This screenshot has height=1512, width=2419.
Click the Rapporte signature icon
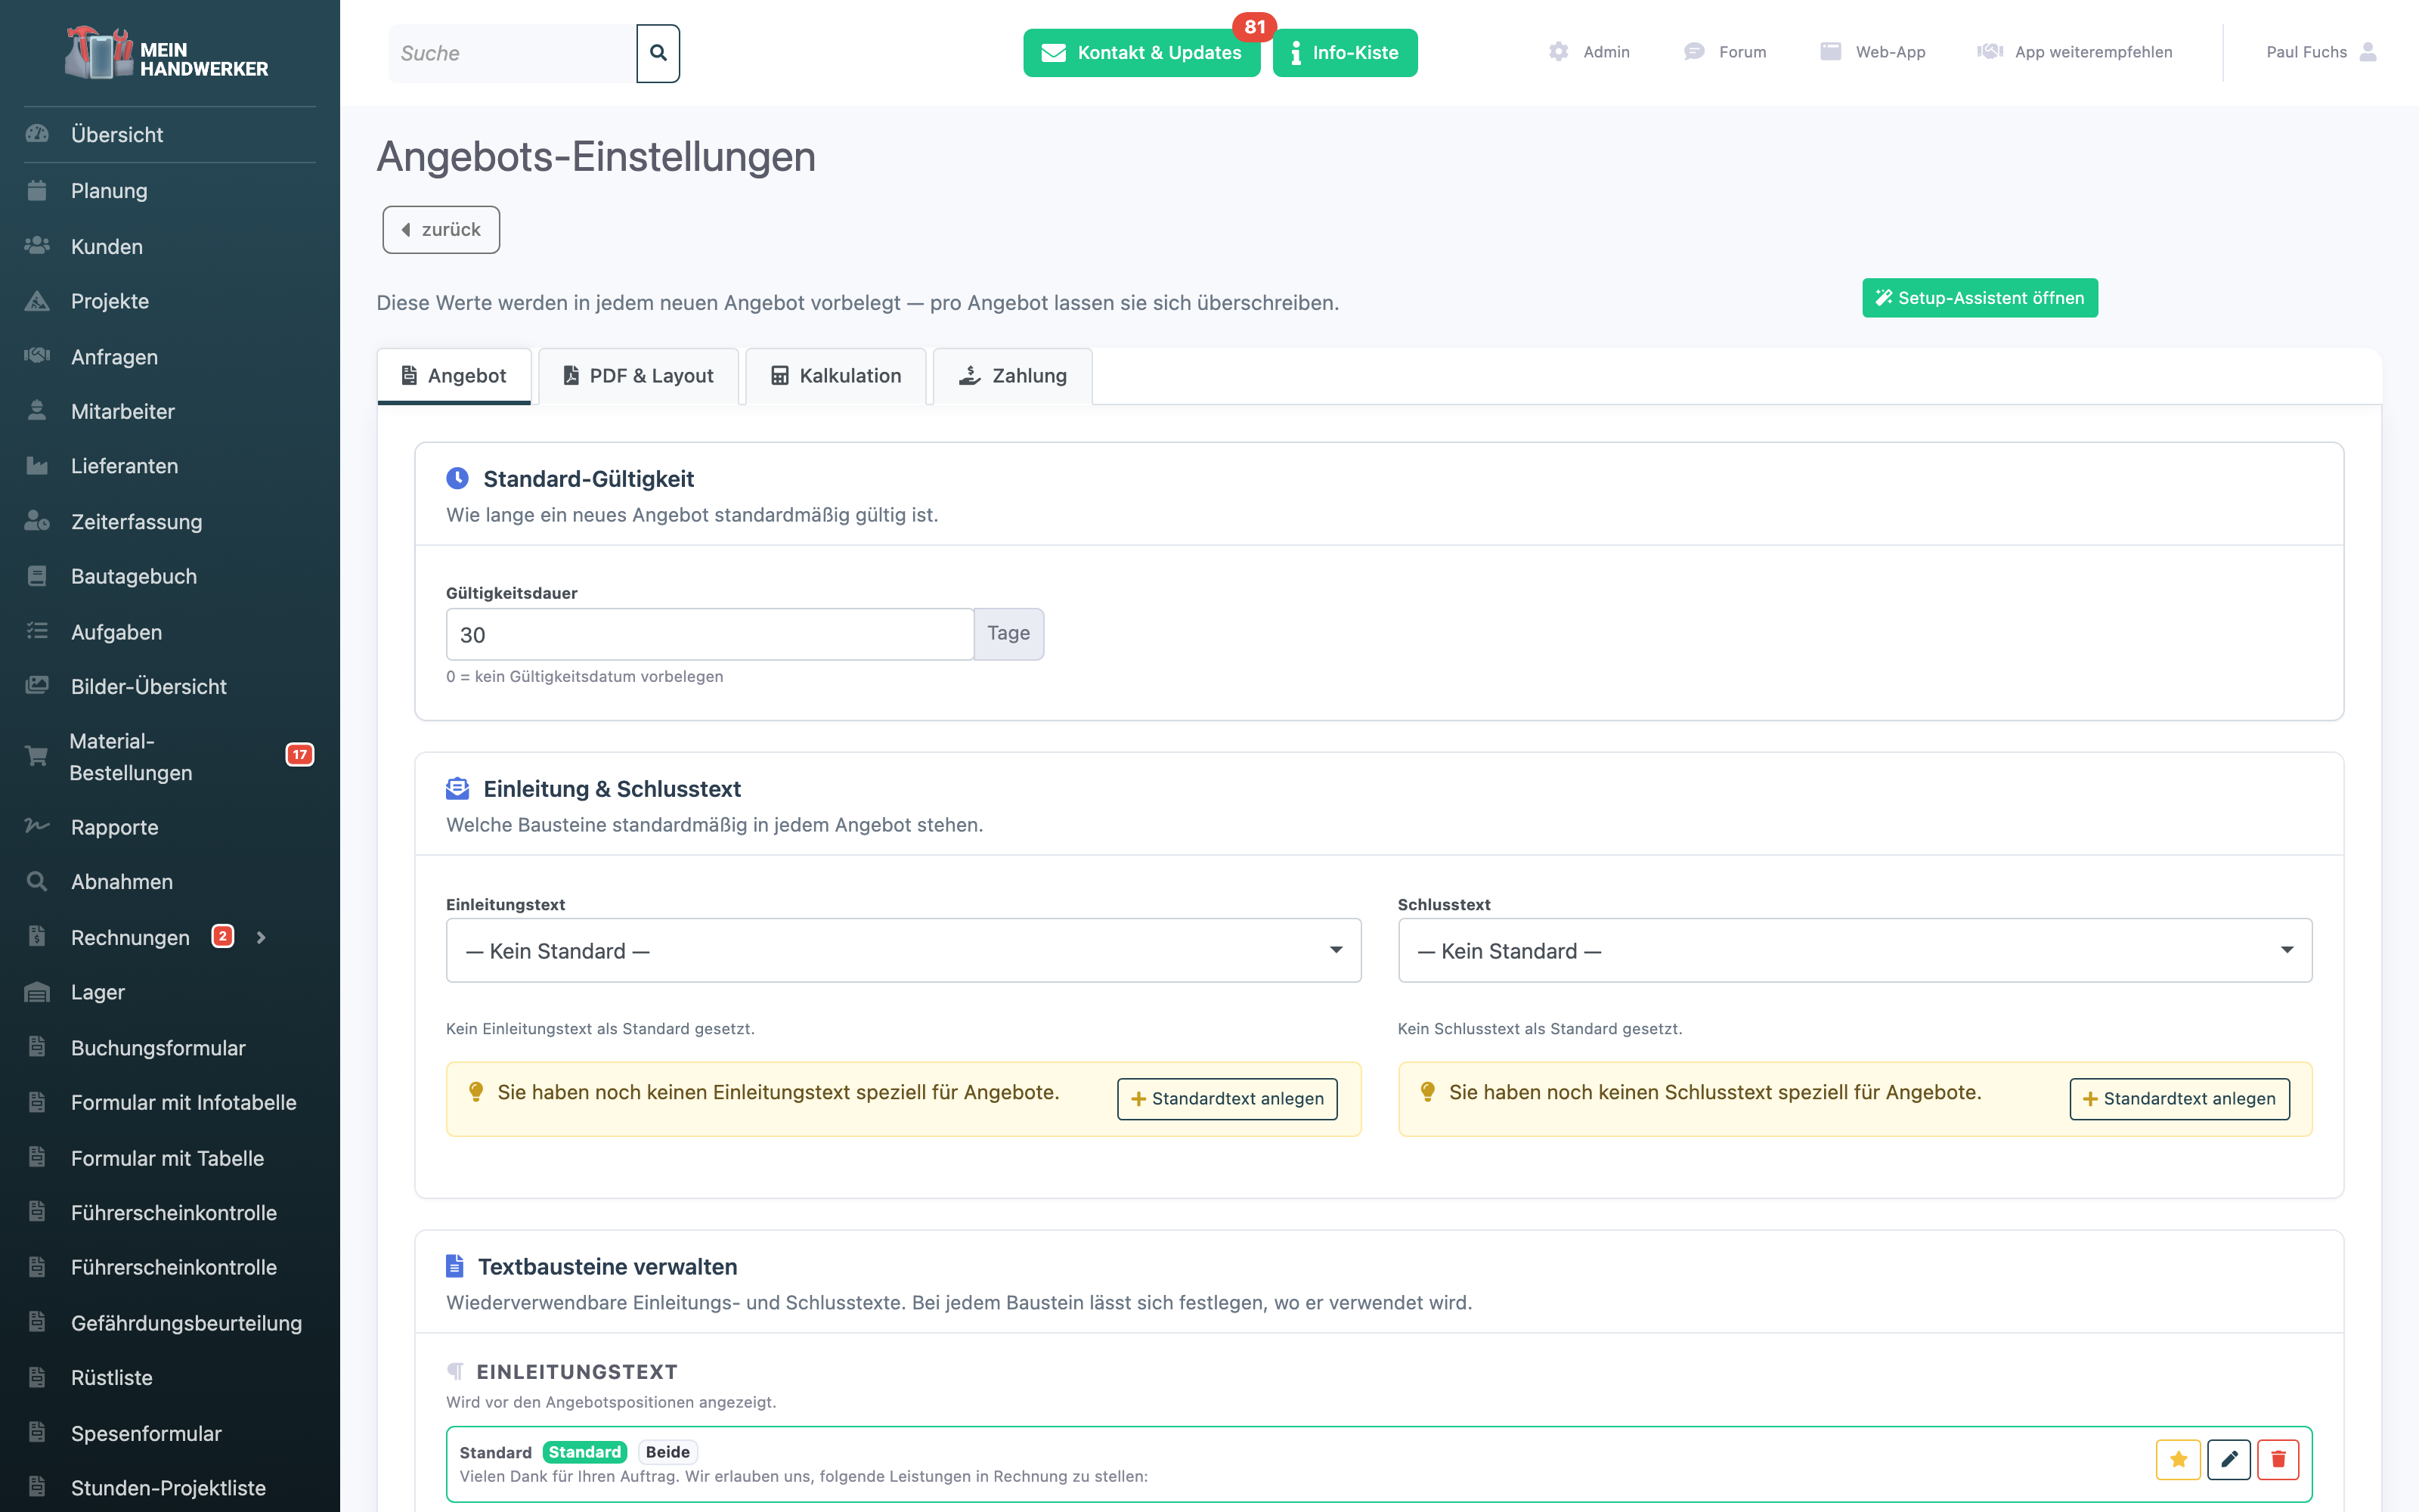click(x=37, y=826)
